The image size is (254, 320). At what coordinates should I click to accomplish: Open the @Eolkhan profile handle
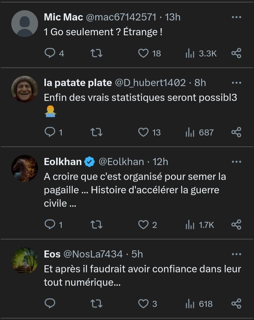tap(121, 162)
